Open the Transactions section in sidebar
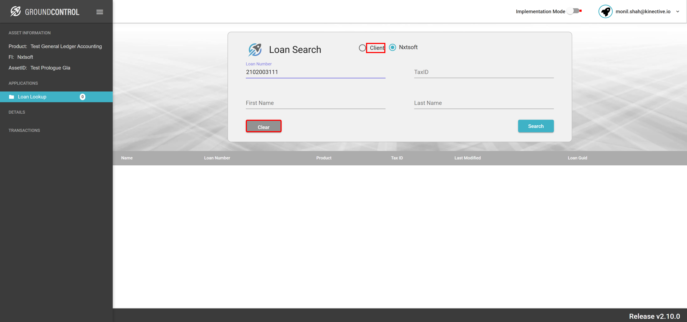Viewport: 687px width, 322px height. pyautogui.click(x=24, y=130)
